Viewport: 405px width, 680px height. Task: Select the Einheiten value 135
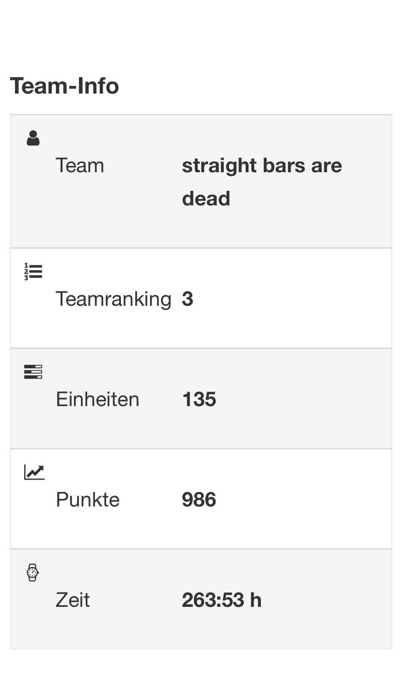(199, 399)
